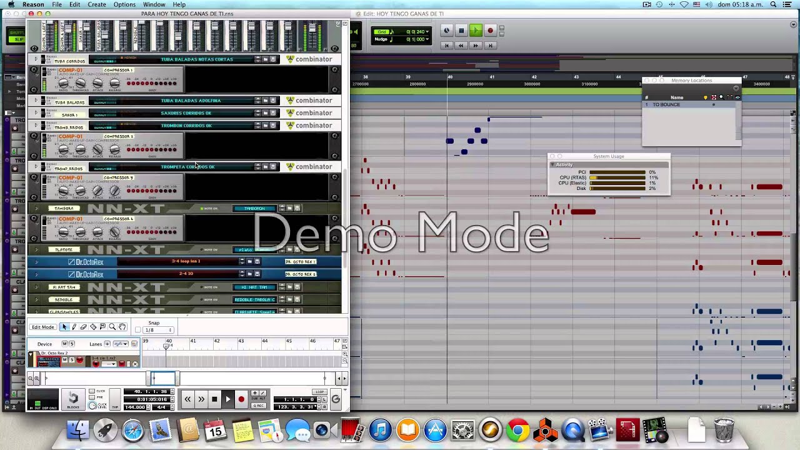Image resolution: width=800 pixels, height=450 pixels.
Task: Toggle the metronome Click checkbox
Action: 92,391
